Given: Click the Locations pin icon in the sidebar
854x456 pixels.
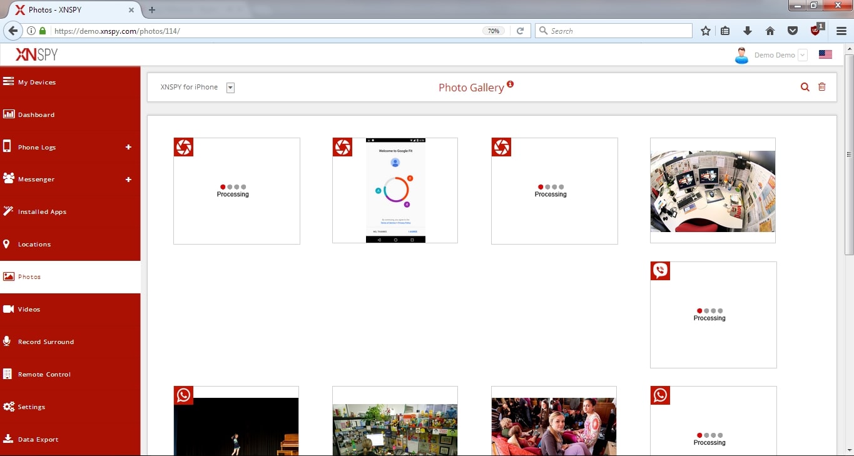Looking at the screenshot, I should click(x=6, y=244).
